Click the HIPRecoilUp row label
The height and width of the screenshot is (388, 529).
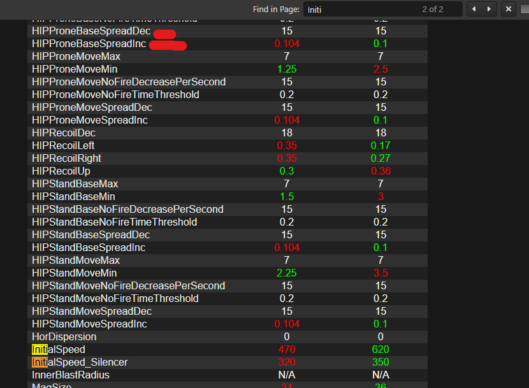pos(61,171)
